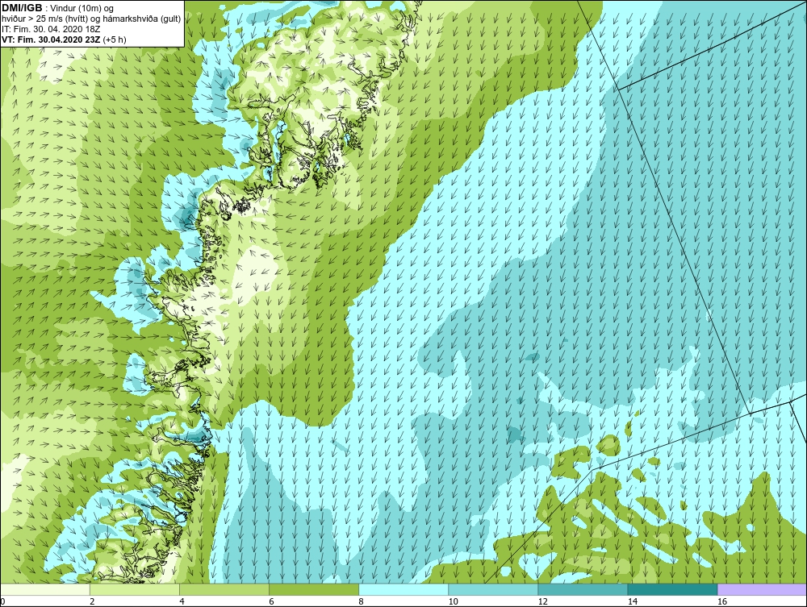Click the 0–2 m/s palest legend swatch
Screen dimensions: 807x607
[45, 589]
